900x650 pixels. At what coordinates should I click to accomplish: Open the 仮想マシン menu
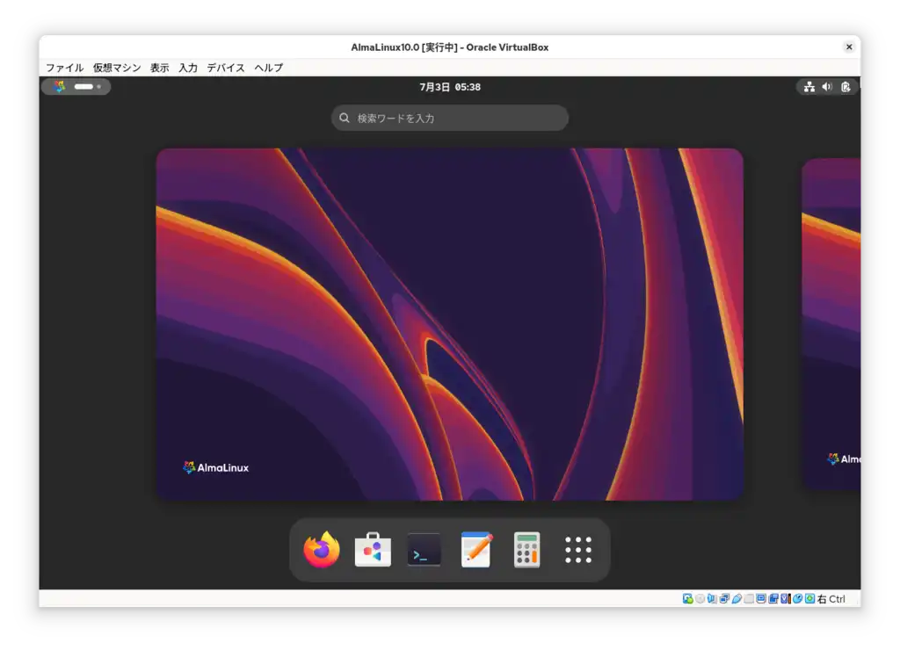tap(119, 68)
